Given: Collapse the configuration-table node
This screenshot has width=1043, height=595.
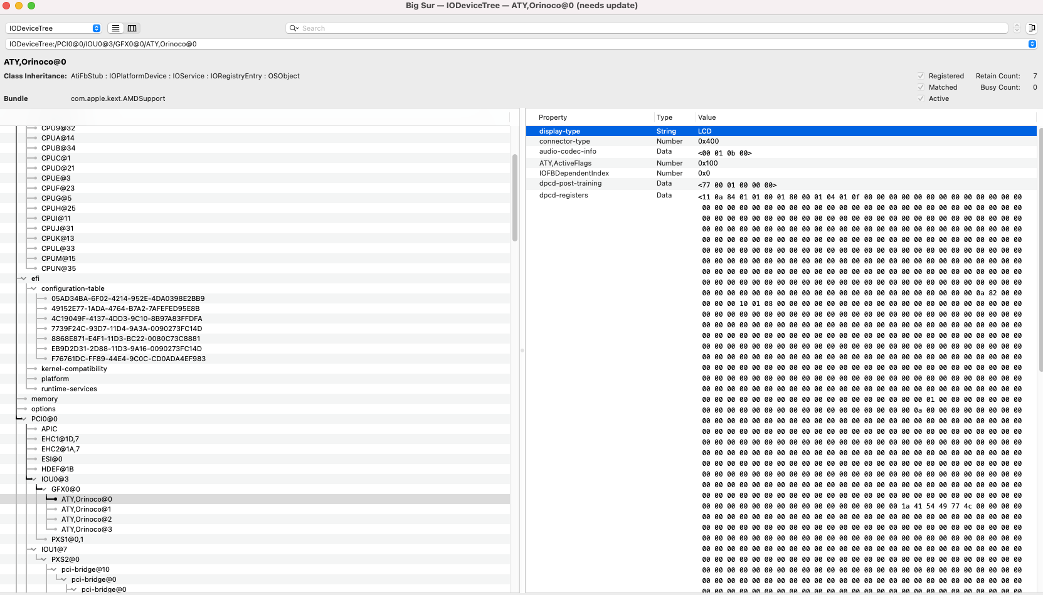Looking at the screenshot, I should click(34, 288).
